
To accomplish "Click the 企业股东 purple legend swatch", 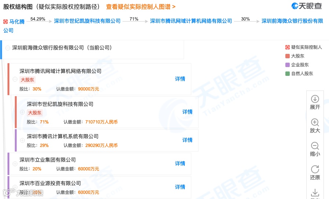I will pos(288,65).
